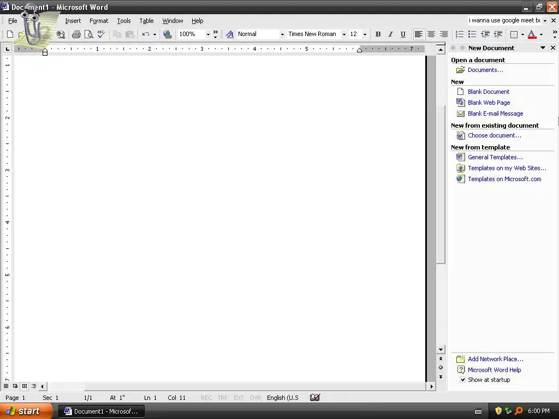Toggle Underline formatting

(x=403, y=34)
